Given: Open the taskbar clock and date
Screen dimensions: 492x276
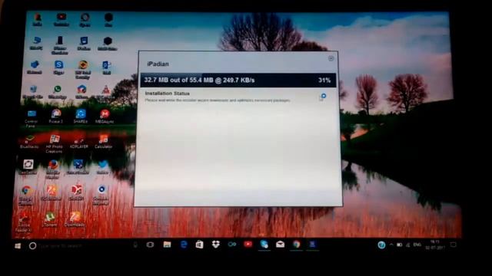Looking at the screenshot, I should tap(435, 245).
